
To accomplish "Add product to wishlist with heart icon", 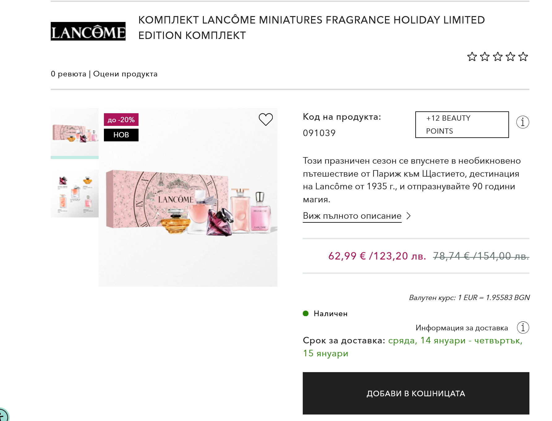I will pos(266,119).
